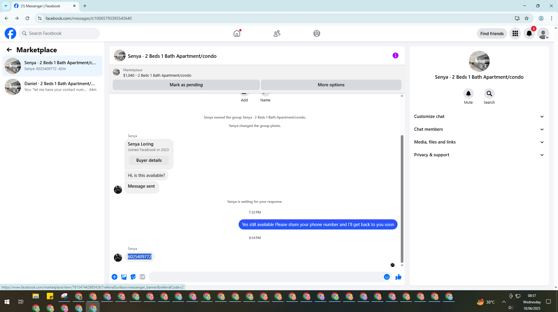Search in conversation via magnifier icon
The height and width of the screenshot is (312, 558).
[x=489, y=94]
